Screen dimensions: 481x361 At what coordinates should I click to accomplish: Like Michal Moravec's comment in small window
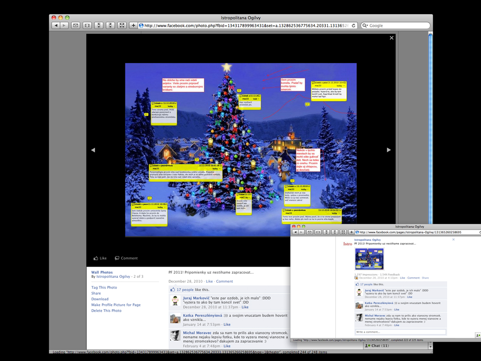pos(396,325)
